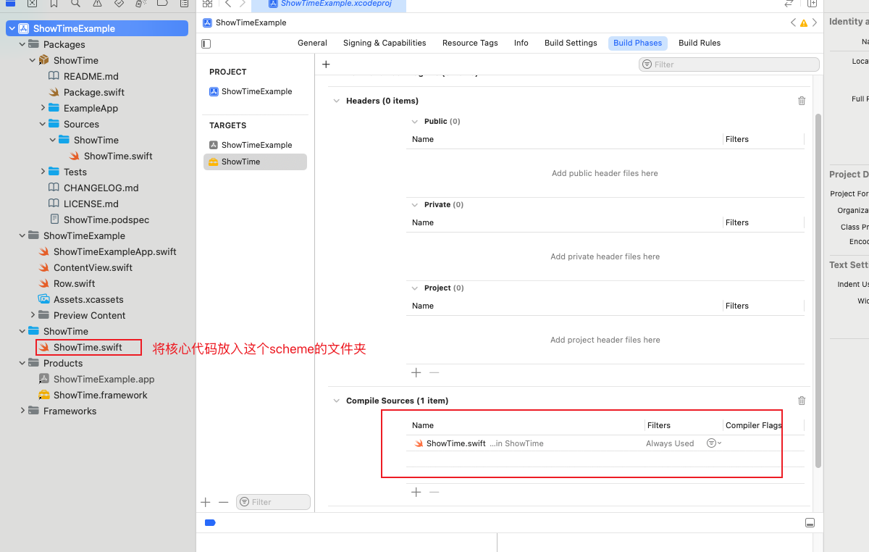Go to previous issue arrow
The height and width of the screenshot is (552, 869).
793,23
